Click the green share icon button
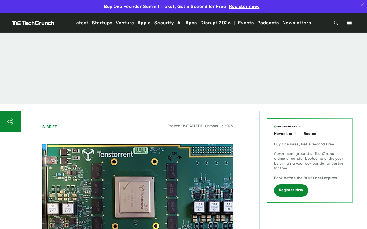367x229 pixels. [x=10, y=121]
